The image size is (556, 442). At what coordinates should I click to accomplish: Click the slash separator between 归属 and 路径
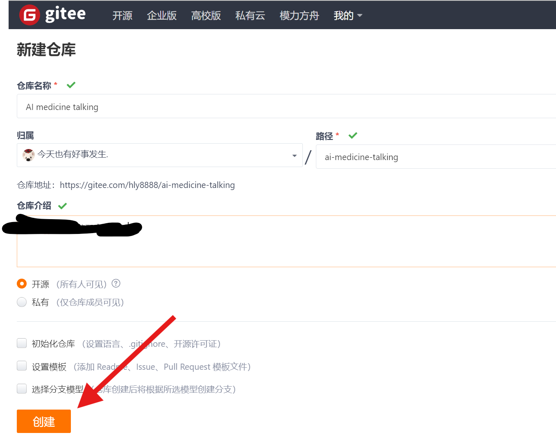[308, 156]
